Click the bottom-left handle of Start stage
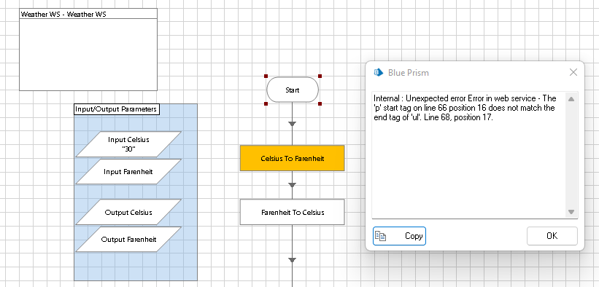This screenshot has height=287, width=599. point(266,103)
